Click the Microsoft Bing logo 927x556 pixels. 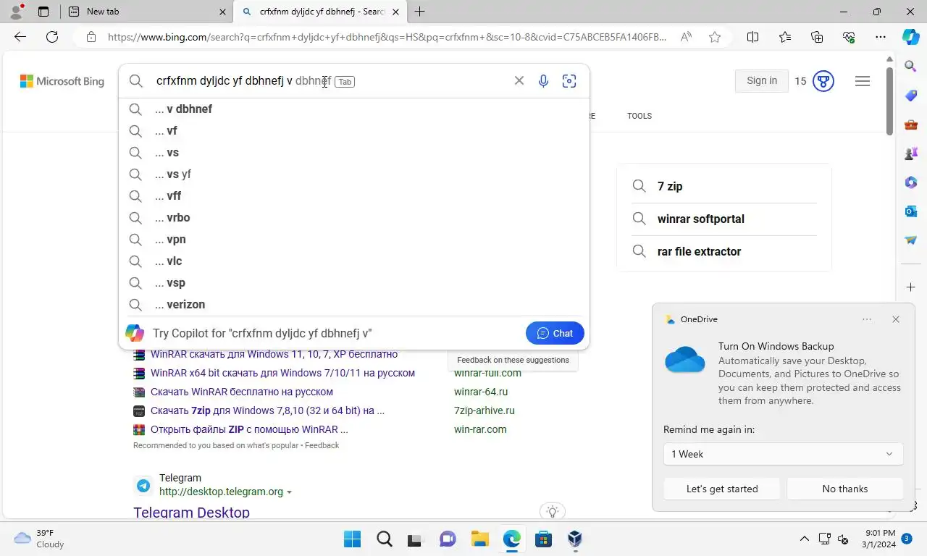click(62, 81)
